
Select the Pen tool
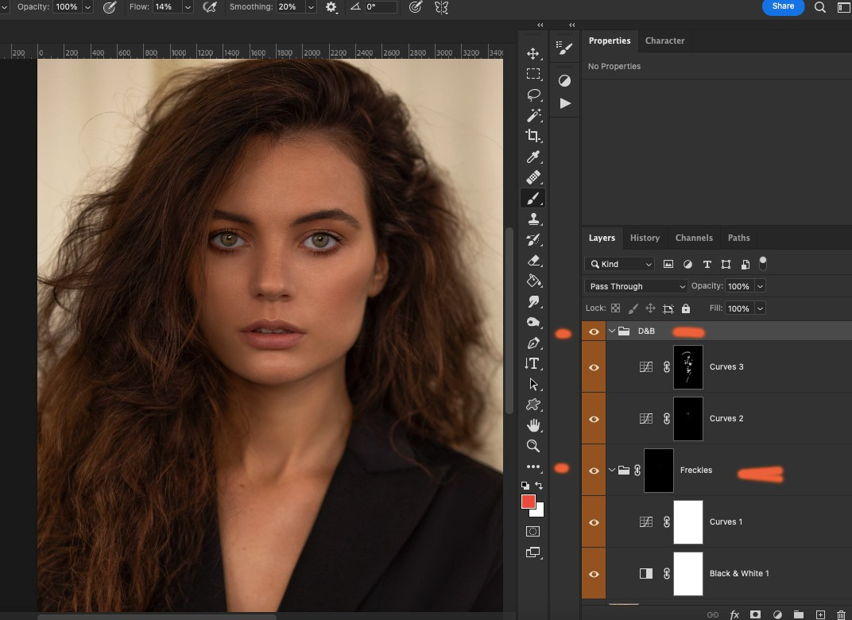[533, 343]
